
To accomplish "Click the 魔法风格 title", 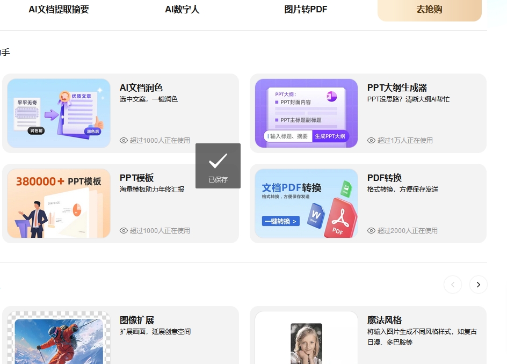I will point(385,320).
